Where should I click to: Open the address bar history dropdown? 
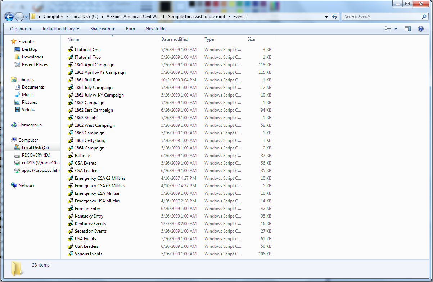pyautogui.click(x=326, y=17)
